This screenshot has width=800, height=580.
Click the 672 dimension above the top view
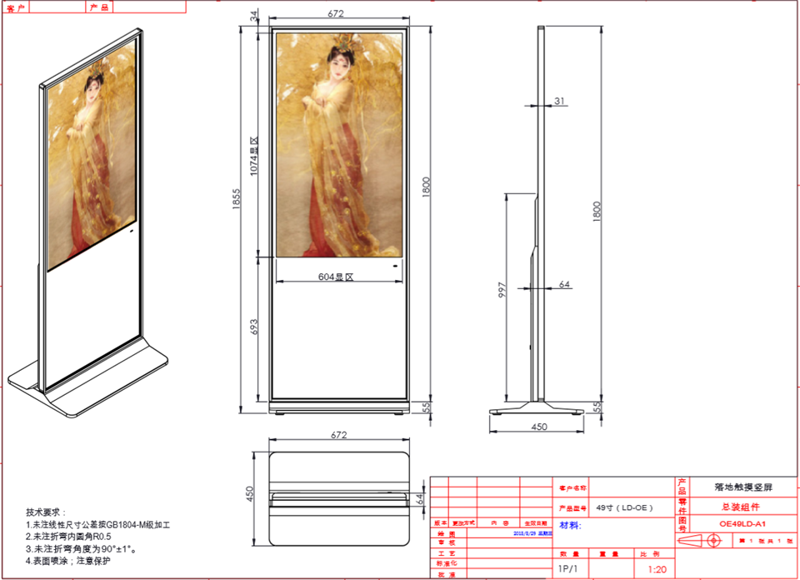coord(339,435)
